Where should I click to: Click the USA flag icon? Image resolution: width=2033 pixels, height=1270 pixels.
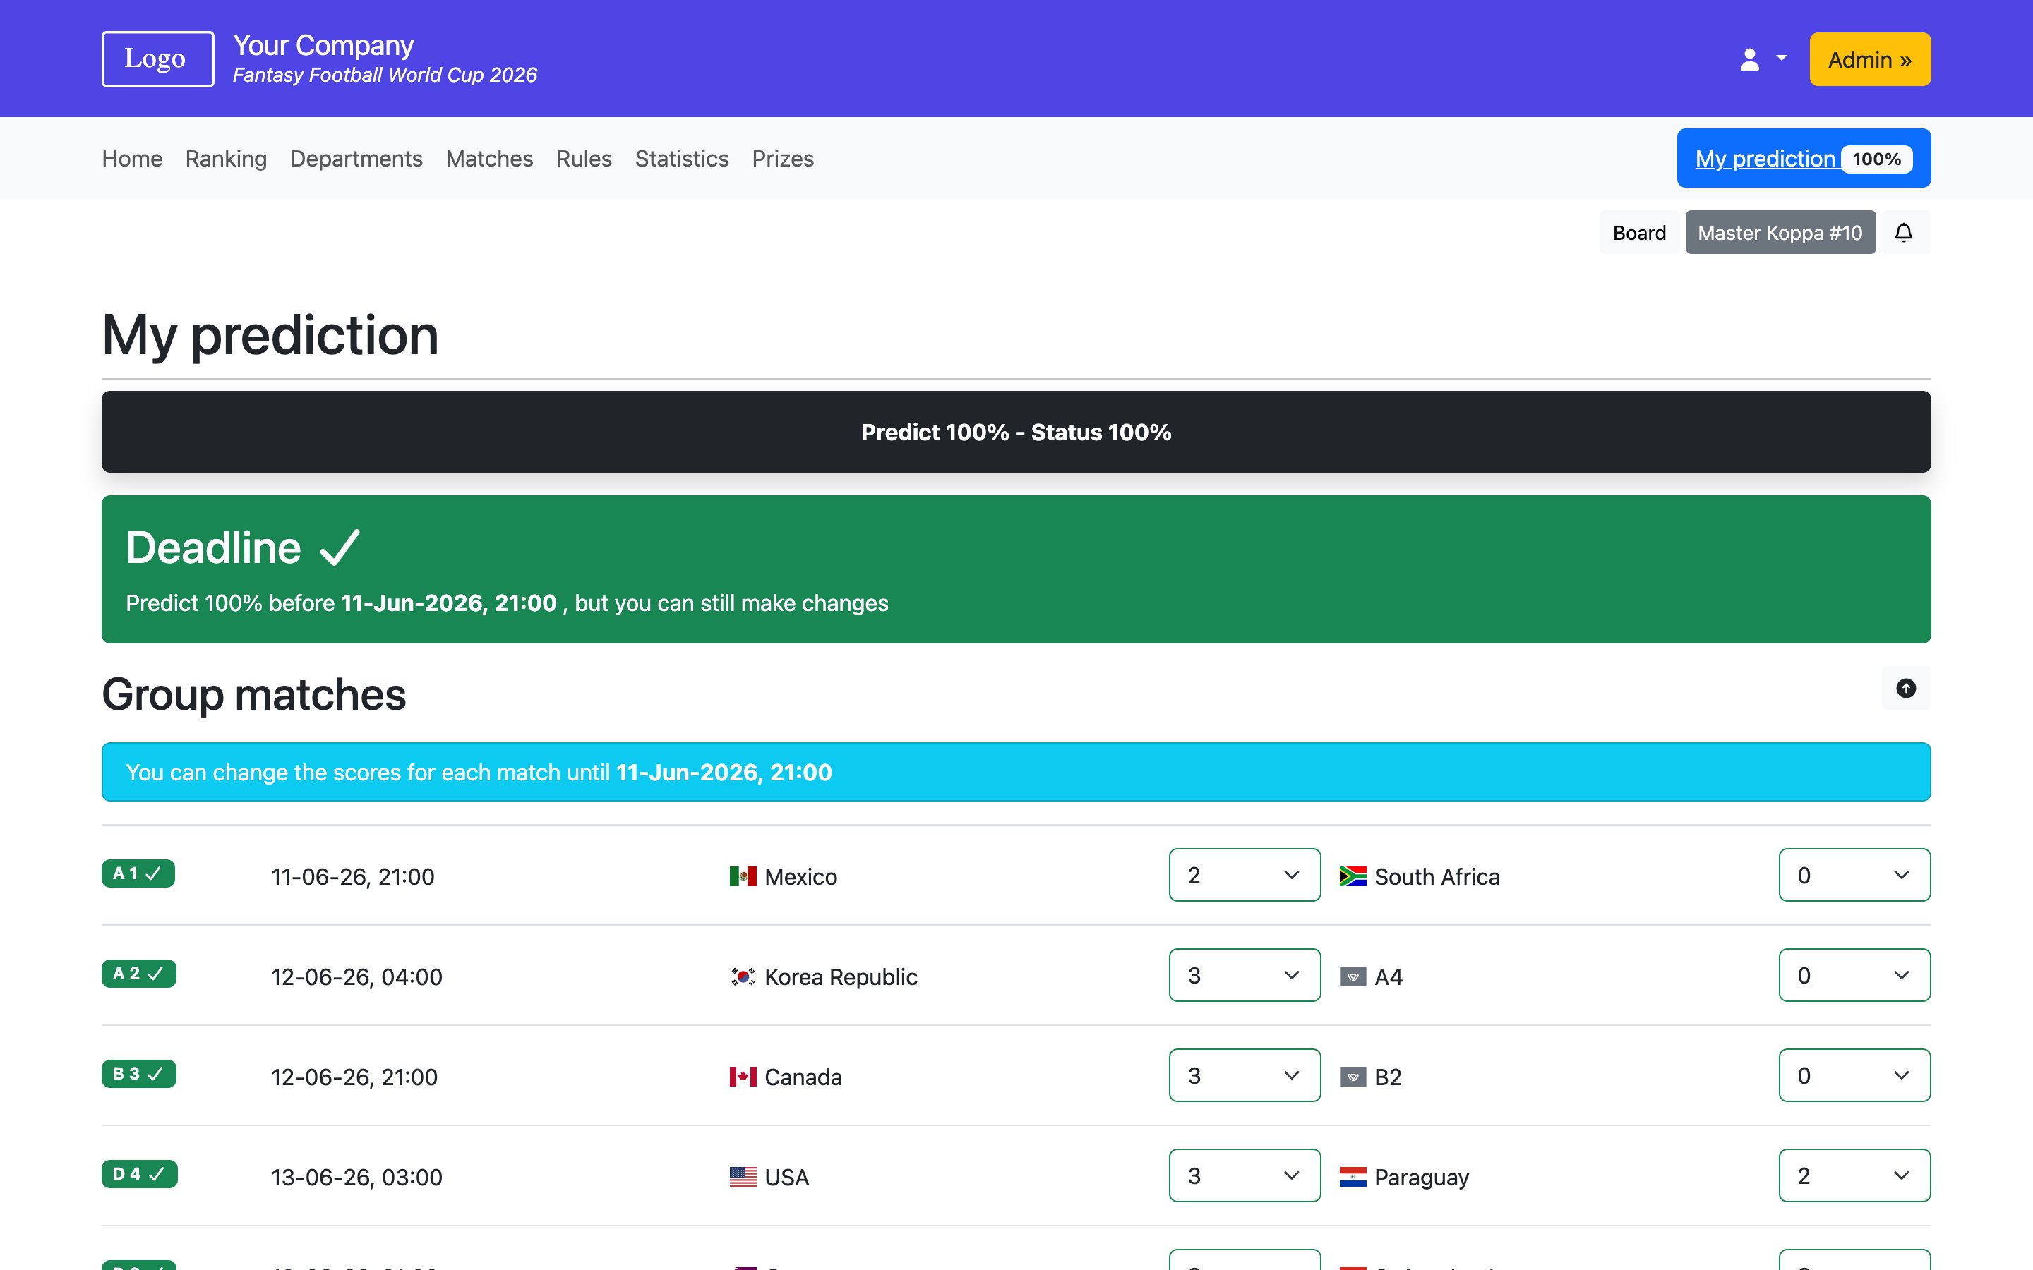743,1176
